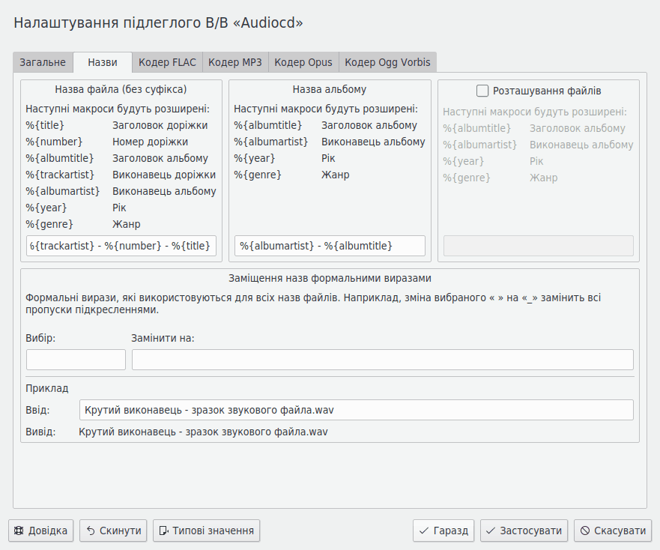
Task: Switch to the Загальне tab
Action: click(43, 62)
